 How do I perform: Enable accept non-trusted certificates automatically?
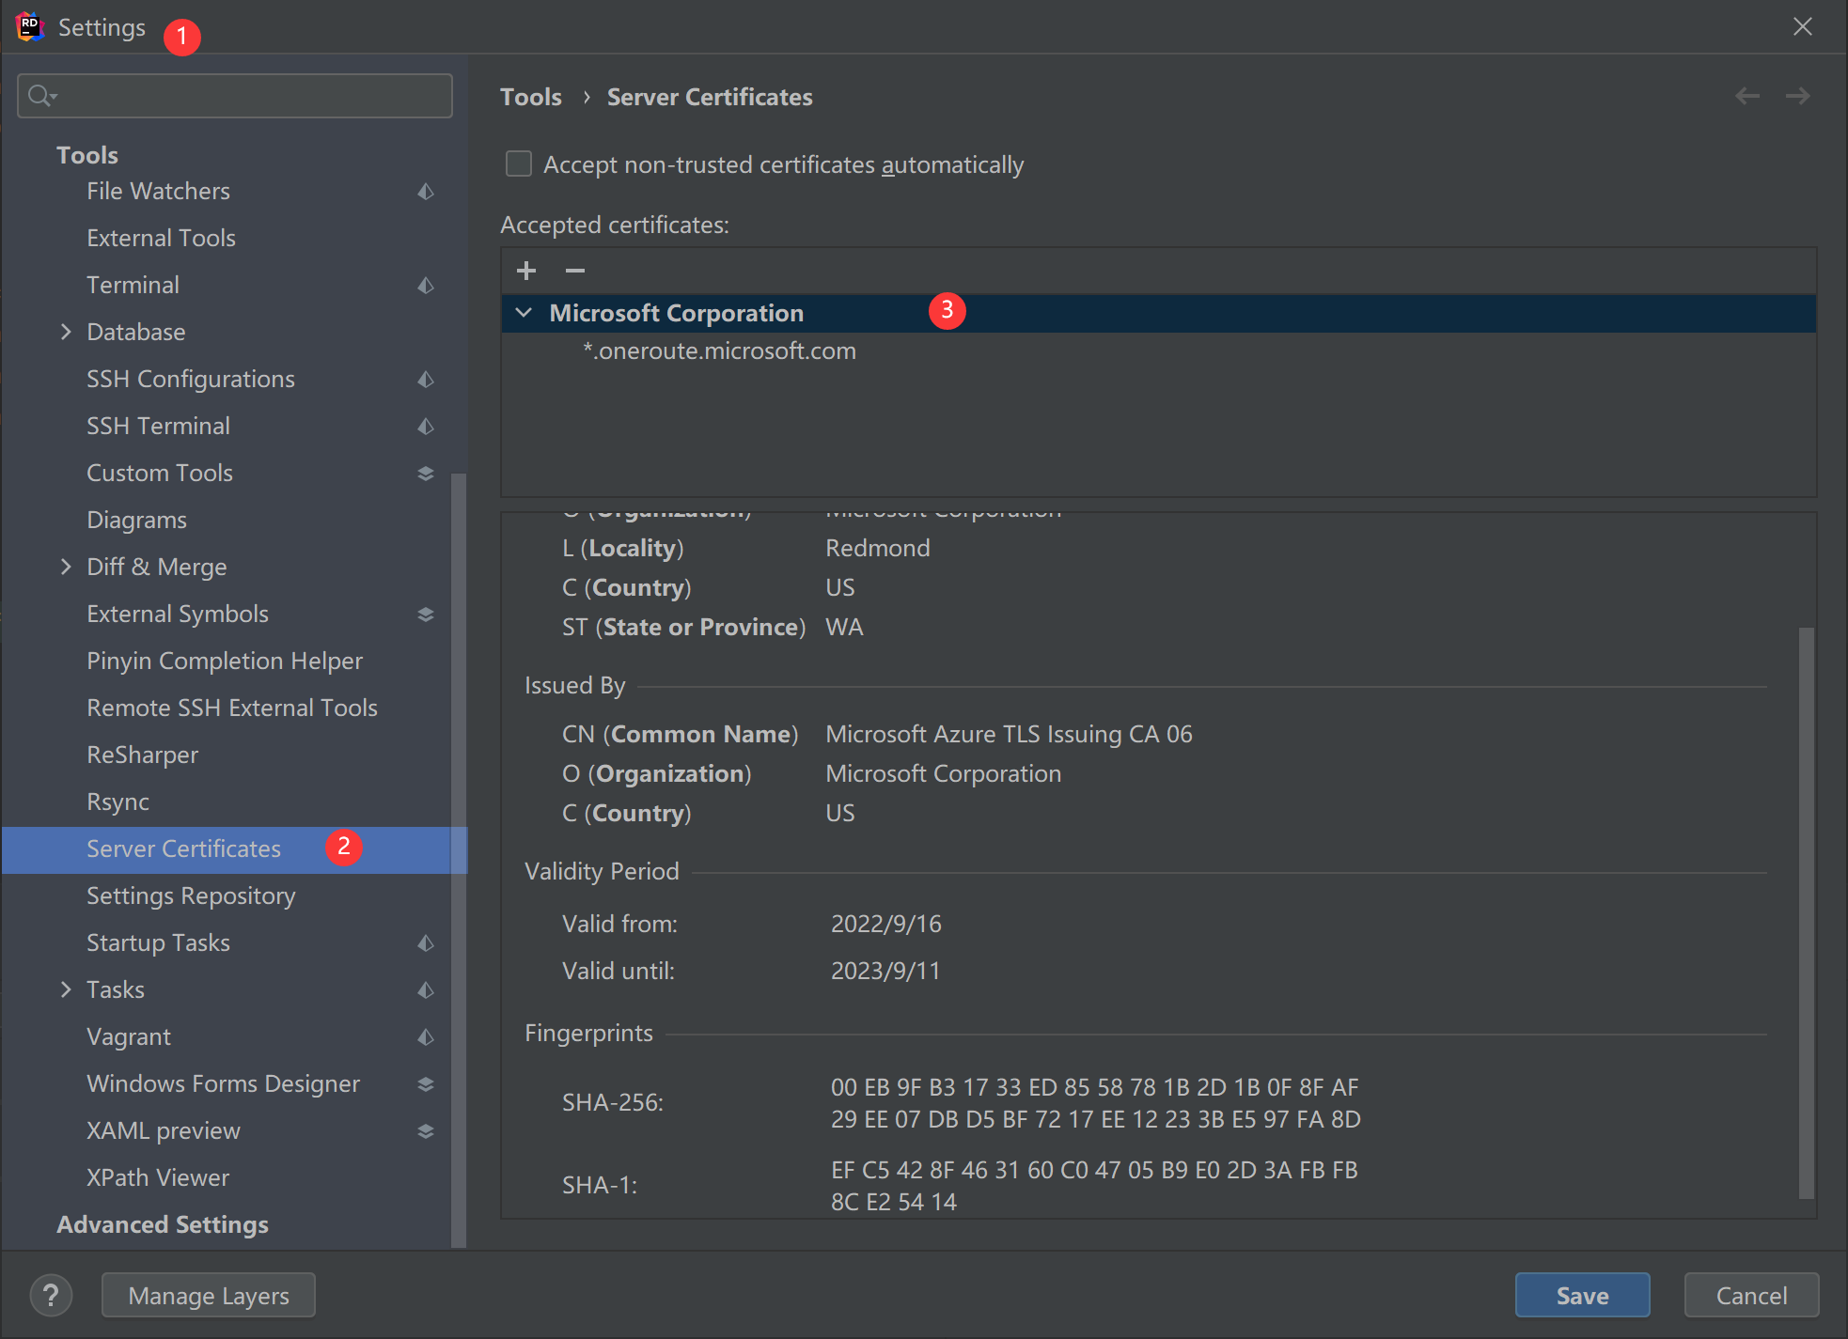(x=519, y=164)
